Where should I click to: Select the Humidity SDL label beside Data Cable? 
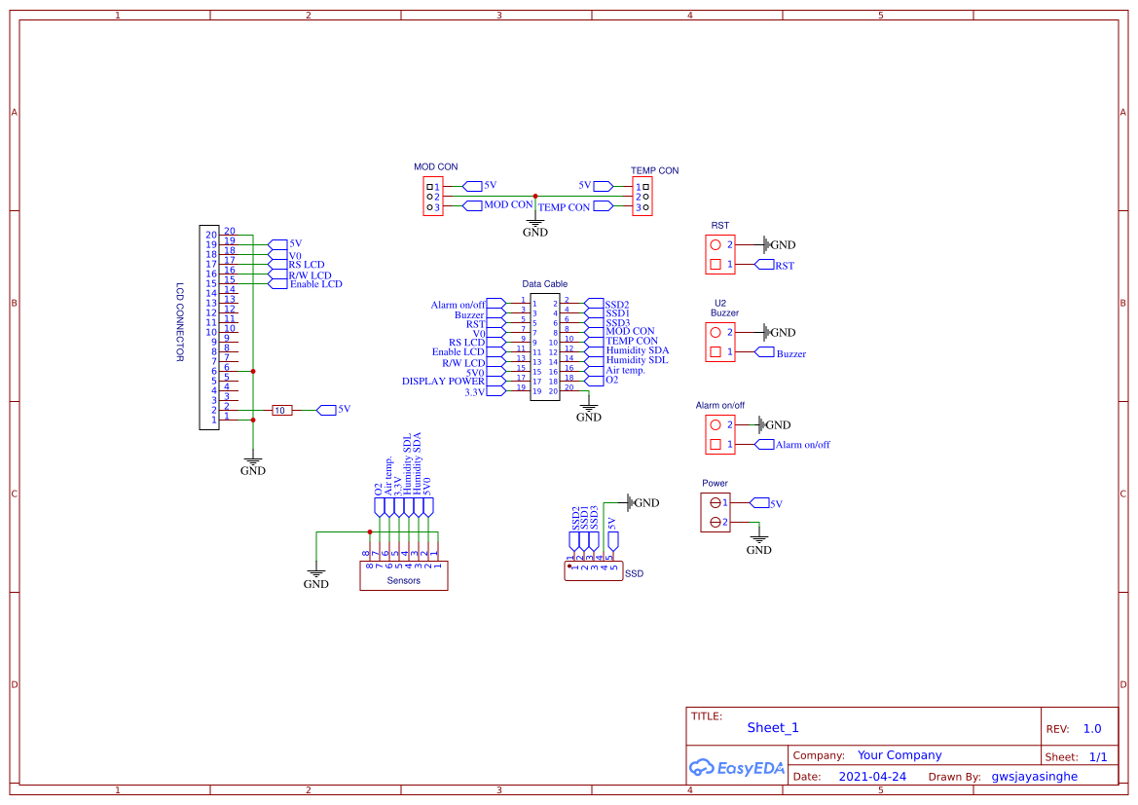637,360
